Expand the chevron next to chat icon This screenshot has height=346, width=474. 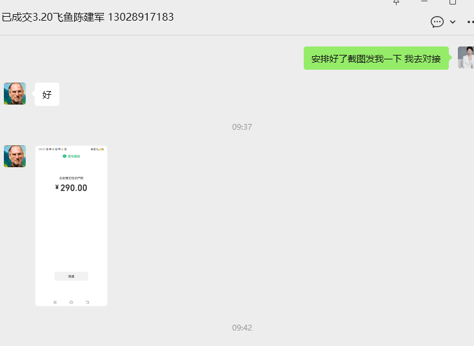pyautogui.click(x=453, y=22)
